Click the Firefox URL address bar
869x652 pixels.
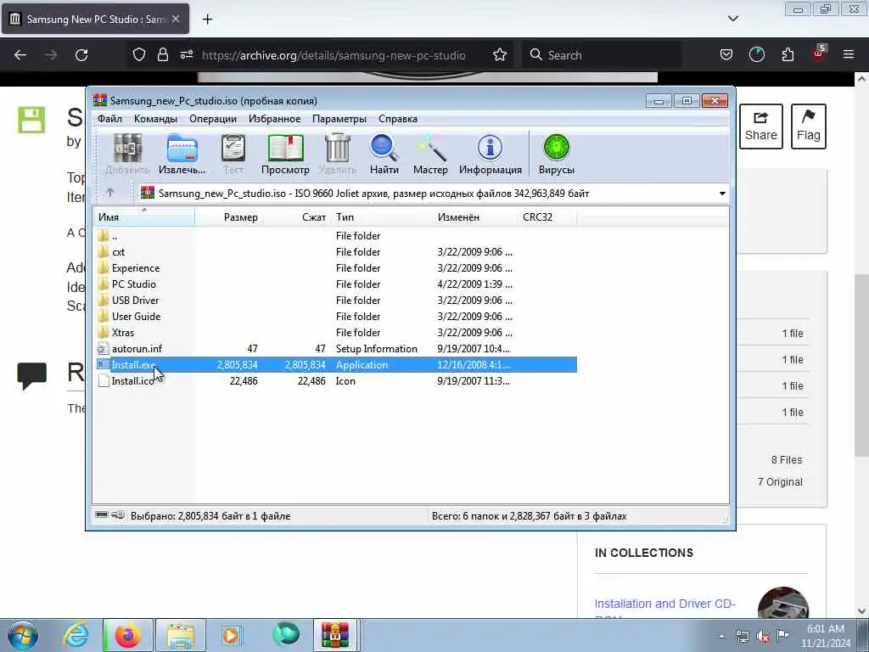point(333,55)
